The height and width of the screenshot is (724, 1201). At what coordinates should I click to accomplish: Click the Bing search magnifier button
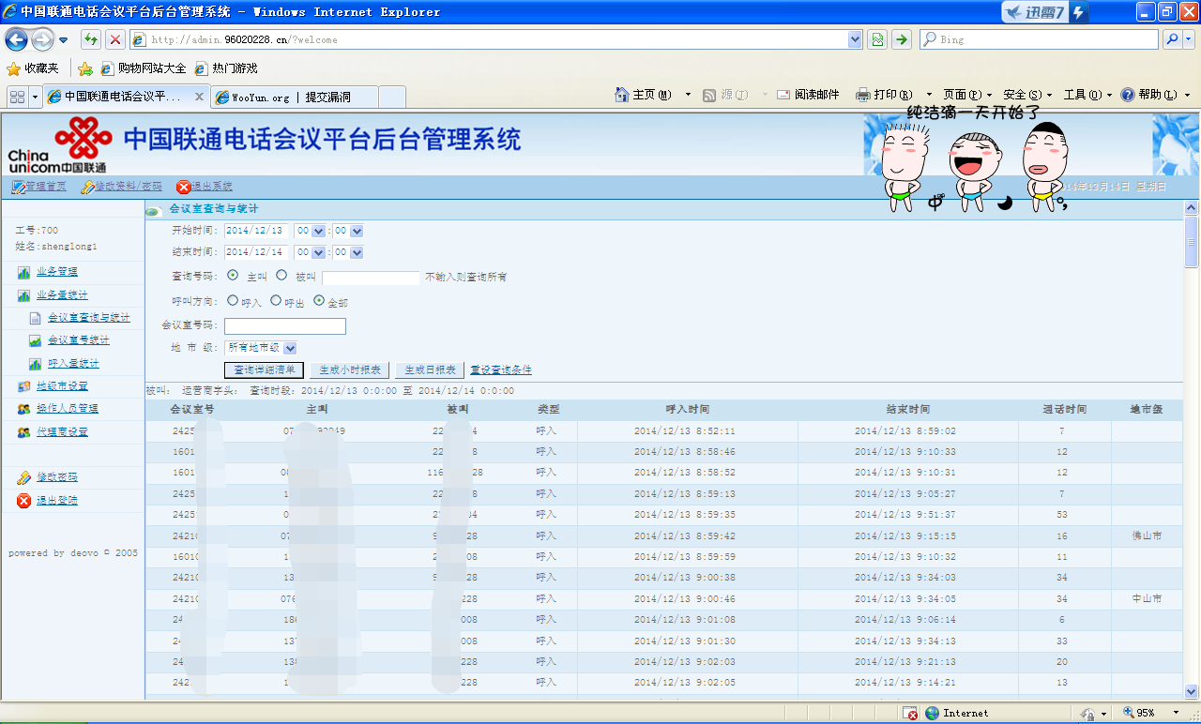pyautogui.click(x=1172, y=39)
